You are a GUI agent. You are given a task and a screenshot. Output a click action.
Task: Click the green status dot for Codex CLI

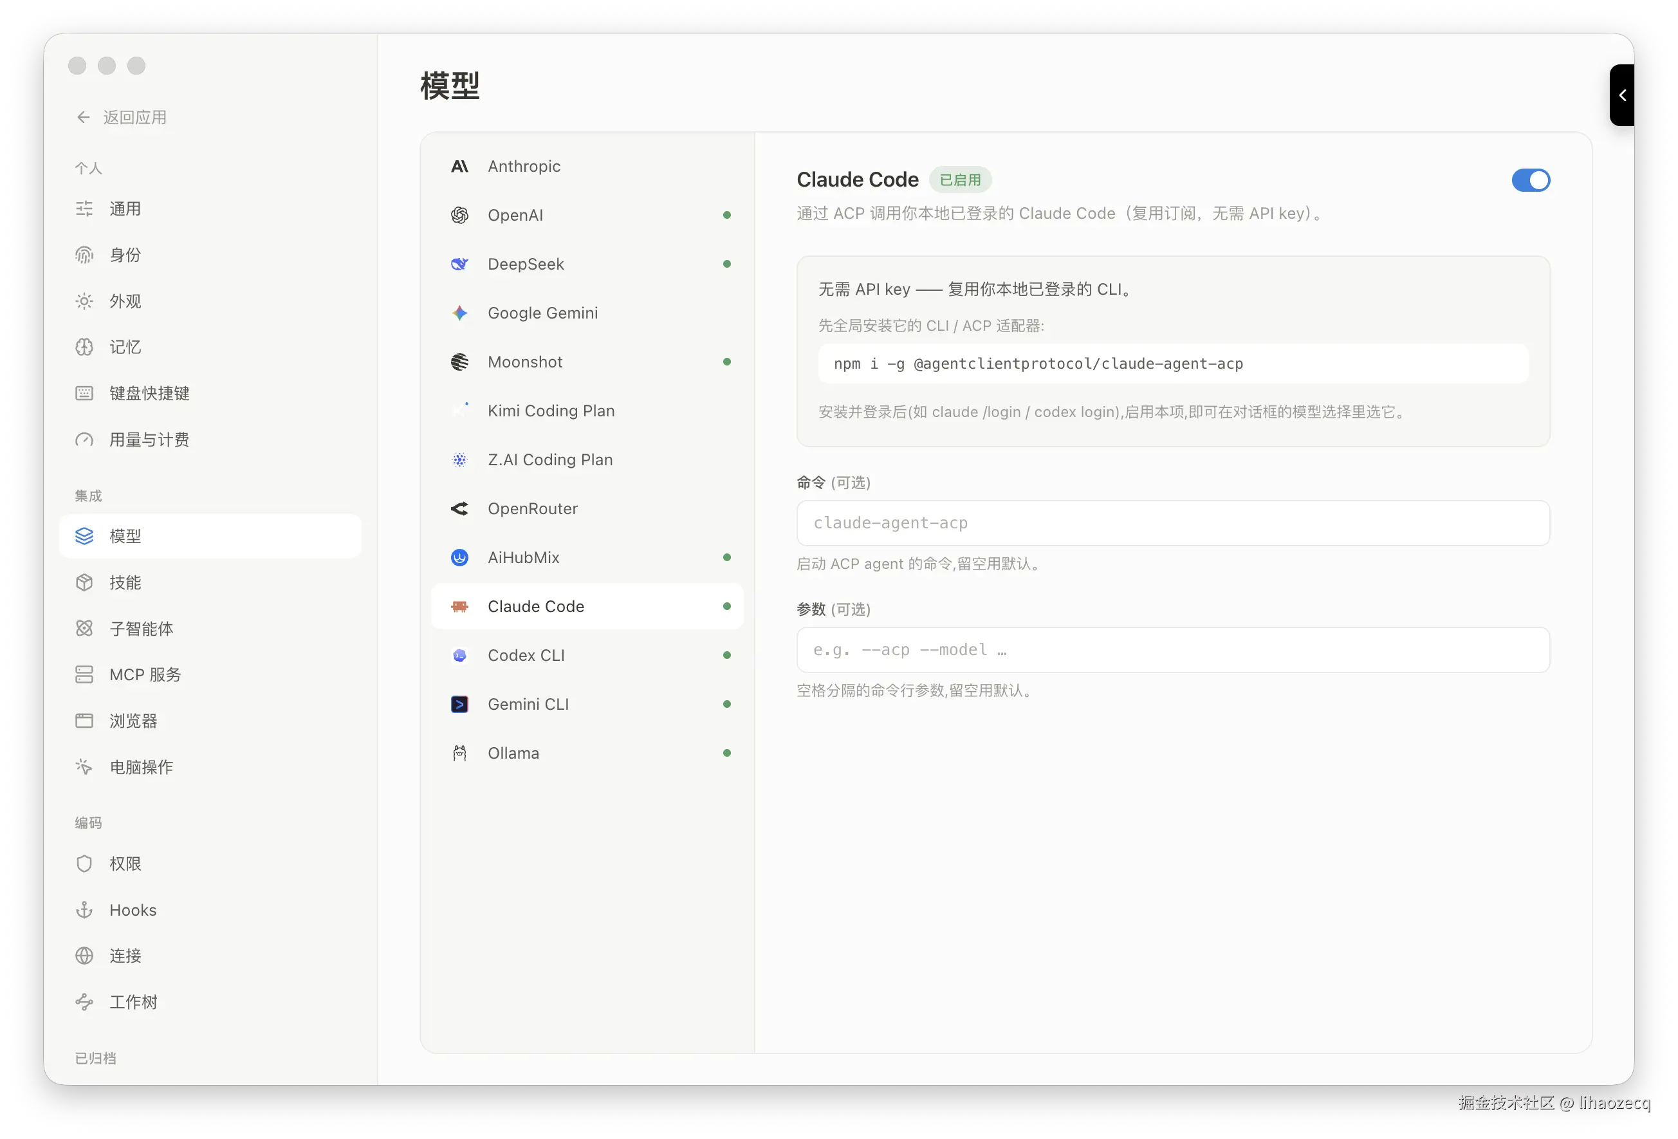[726, 655]
